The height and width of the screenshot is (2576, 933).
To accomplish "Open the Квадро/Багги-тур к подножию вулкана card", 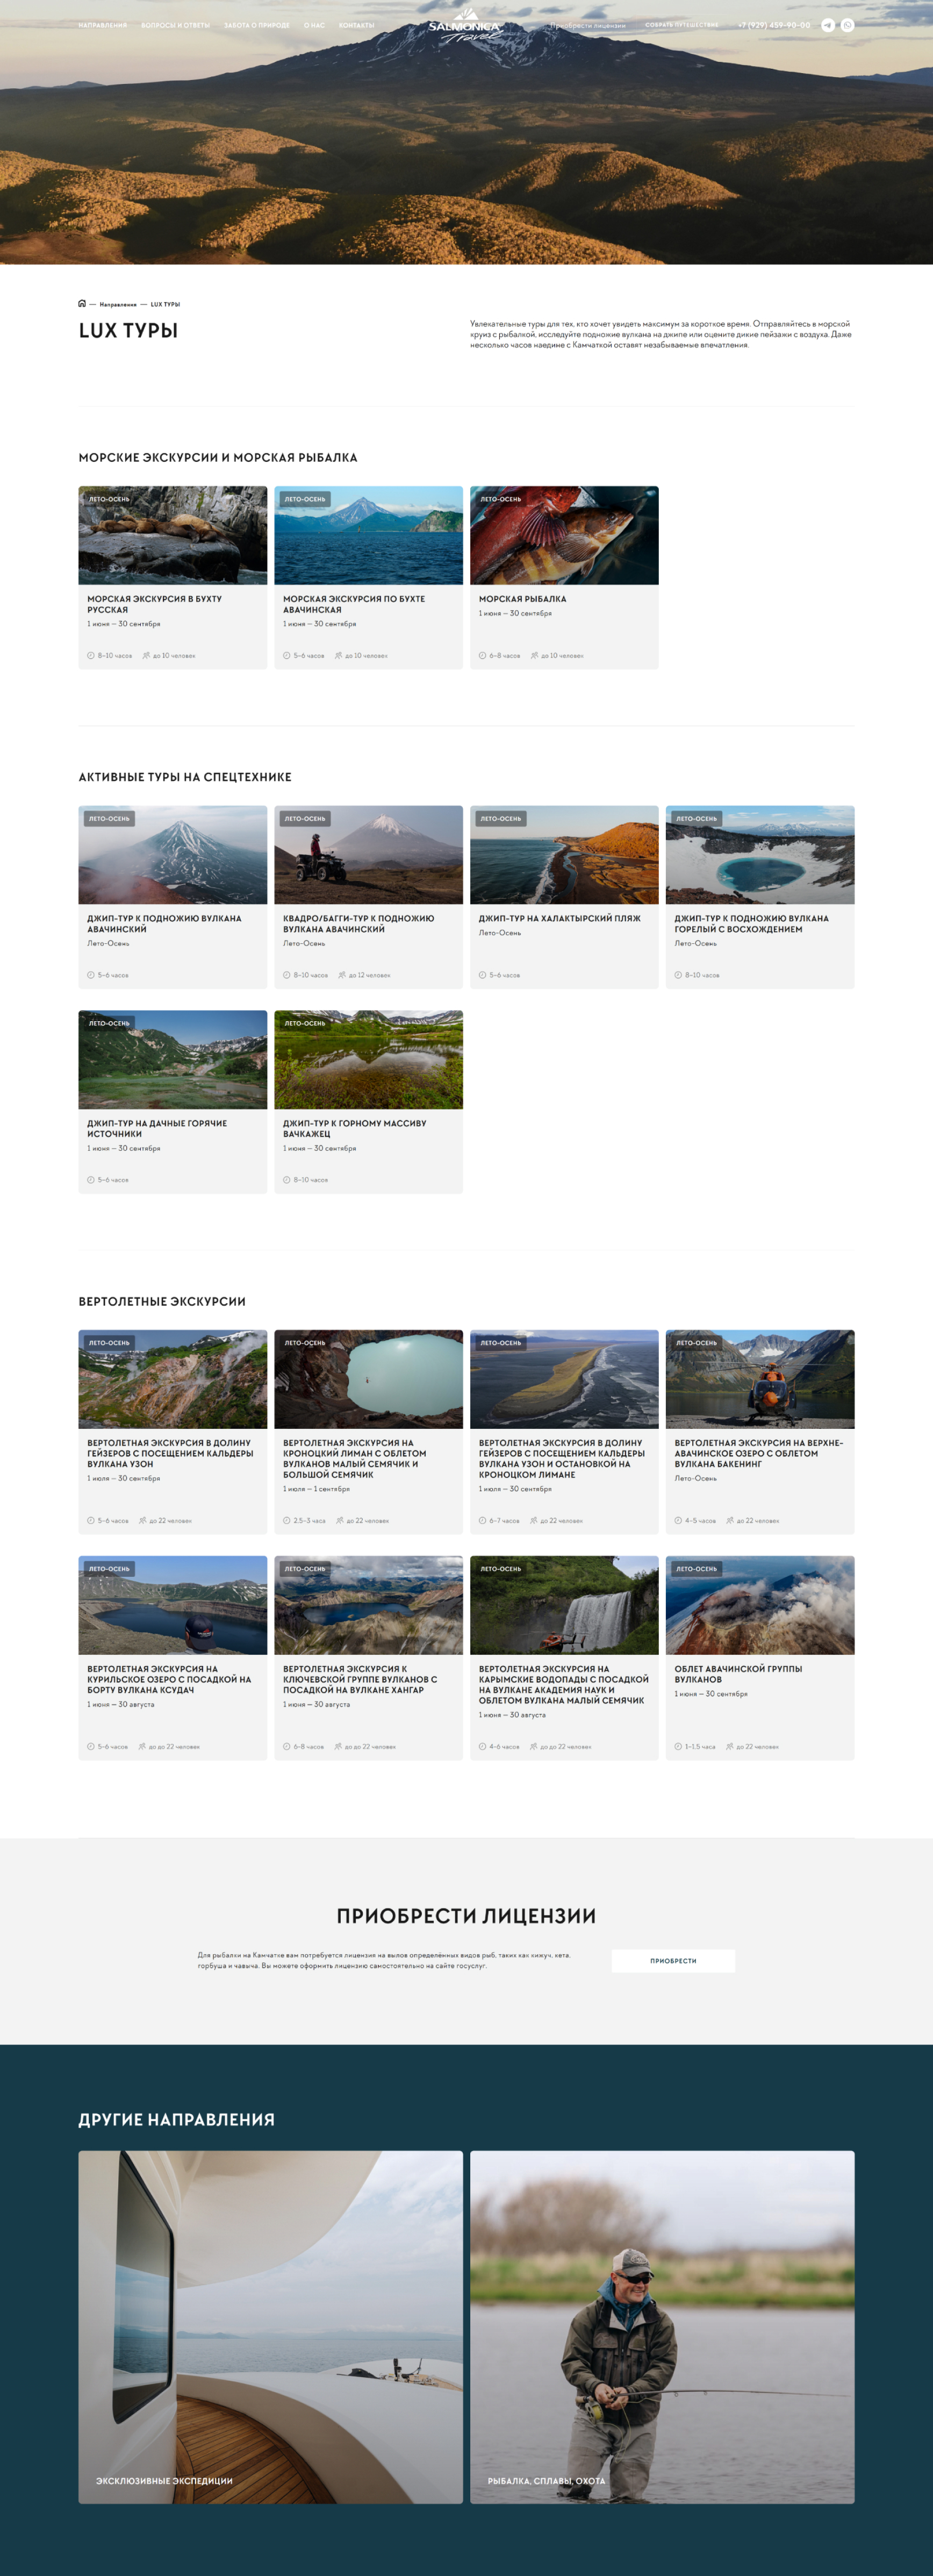I will click(x=369, y=897).
